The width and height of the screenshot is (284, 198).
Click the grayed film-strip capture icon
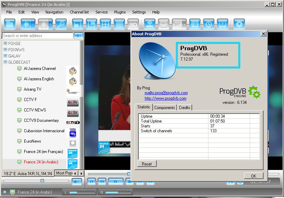(x=177, y=24)
